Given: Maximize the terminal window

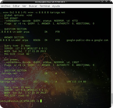Looking at the screenshot, I should [x=107, y=1].
